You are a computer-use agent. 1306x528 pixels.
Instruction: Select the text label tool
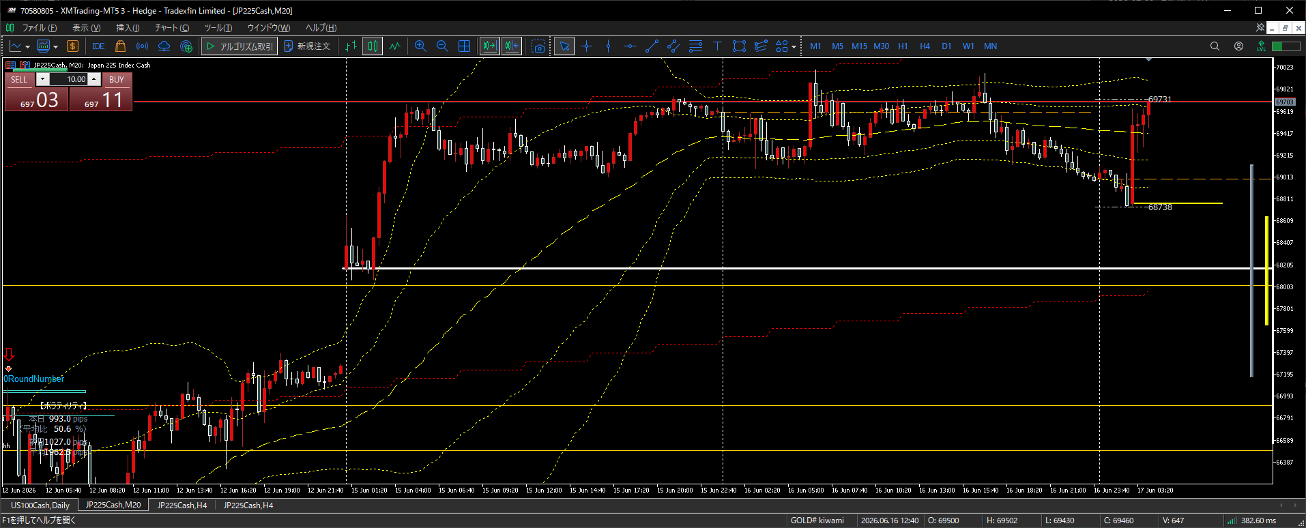click(717, 46)
